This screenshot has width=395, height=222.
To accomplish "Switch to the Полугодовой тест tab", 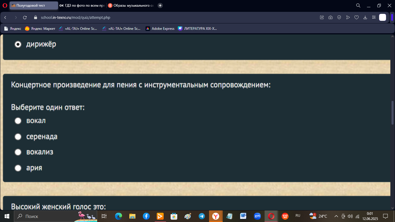I will pos(34,5).
